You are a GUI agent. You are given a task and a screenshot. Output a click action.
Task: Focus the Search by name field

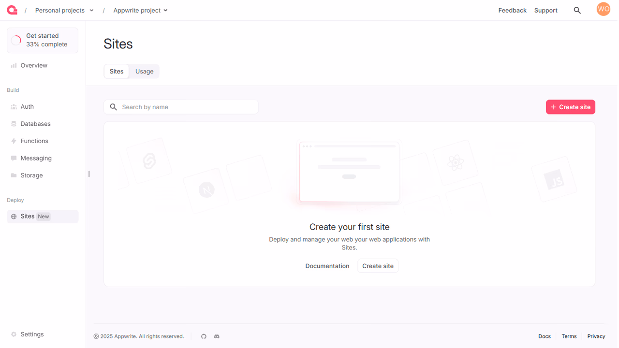click(x=181, y=107)
